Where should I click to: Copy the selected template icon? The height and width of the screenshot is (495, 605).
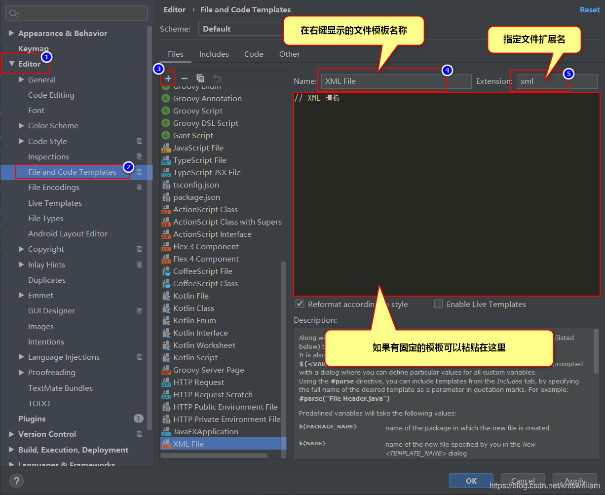point(200,78)
